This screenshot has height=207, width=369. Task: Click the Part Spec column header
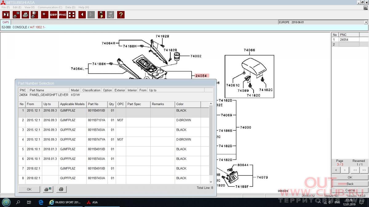[x=138, y=104]
